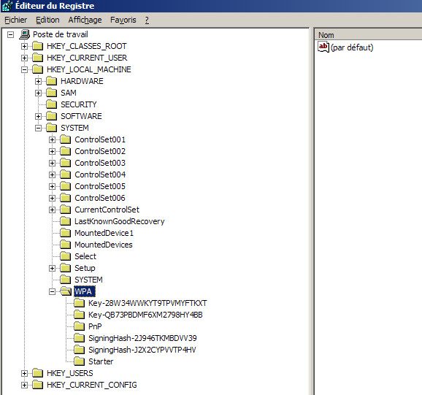Click the Starter folder icon

(80, 361)
